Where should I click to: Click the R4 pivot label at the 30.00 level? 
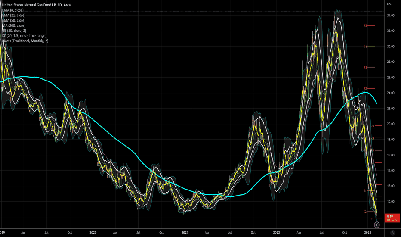365,47
